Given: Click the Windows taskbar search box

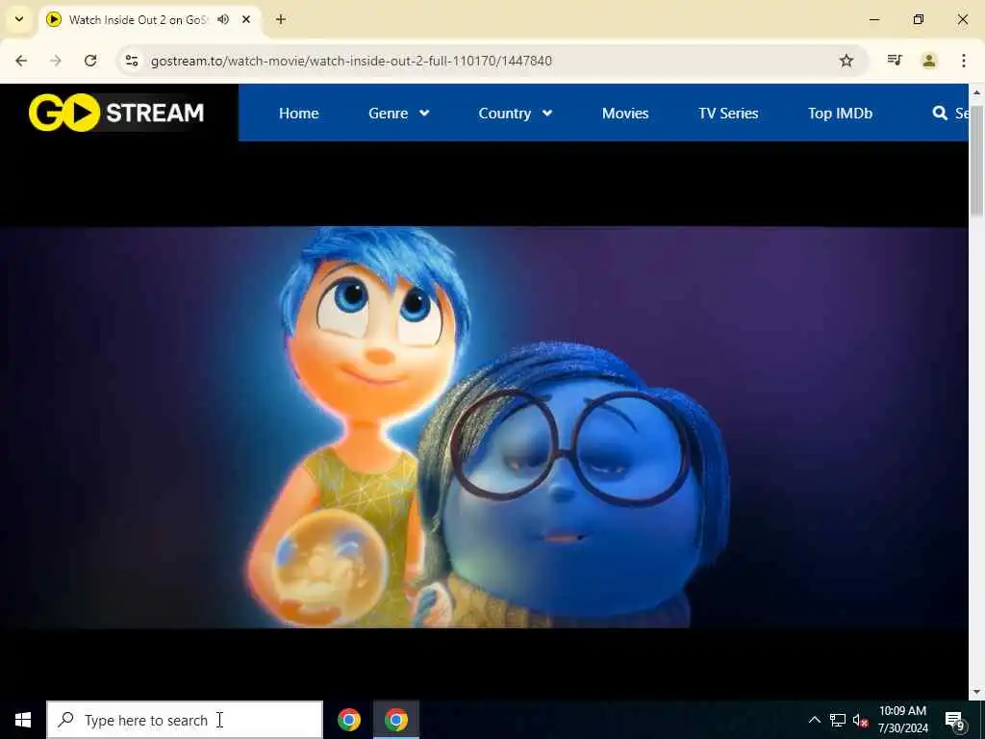Looking at the screenshot, I should pyautogui.click(x=185, y=720).
